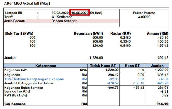Select the "KWTBB (1.6%)" label
The height and width of the screenshot is (109, 172).
click(16, 95)
